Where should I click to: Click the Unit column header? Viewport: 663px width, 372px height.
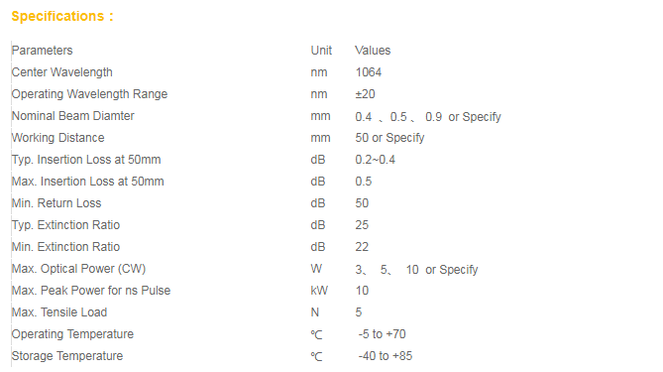coord(321,51)
